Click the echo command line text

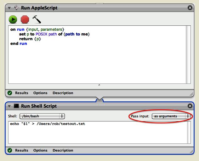click(x=48, y=124)
